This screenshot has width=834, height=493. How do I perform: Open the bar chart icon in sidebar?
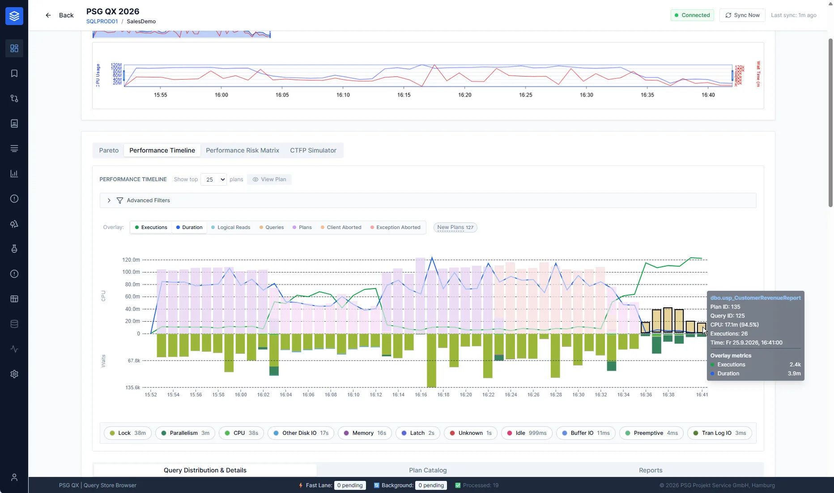(x=14, y=174)
